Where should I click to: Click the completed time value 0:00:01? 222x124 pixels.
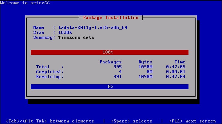[176, 72]
